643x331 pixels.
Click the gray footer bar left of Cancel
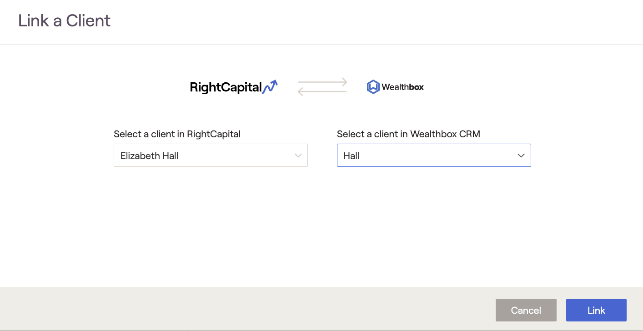227,309
